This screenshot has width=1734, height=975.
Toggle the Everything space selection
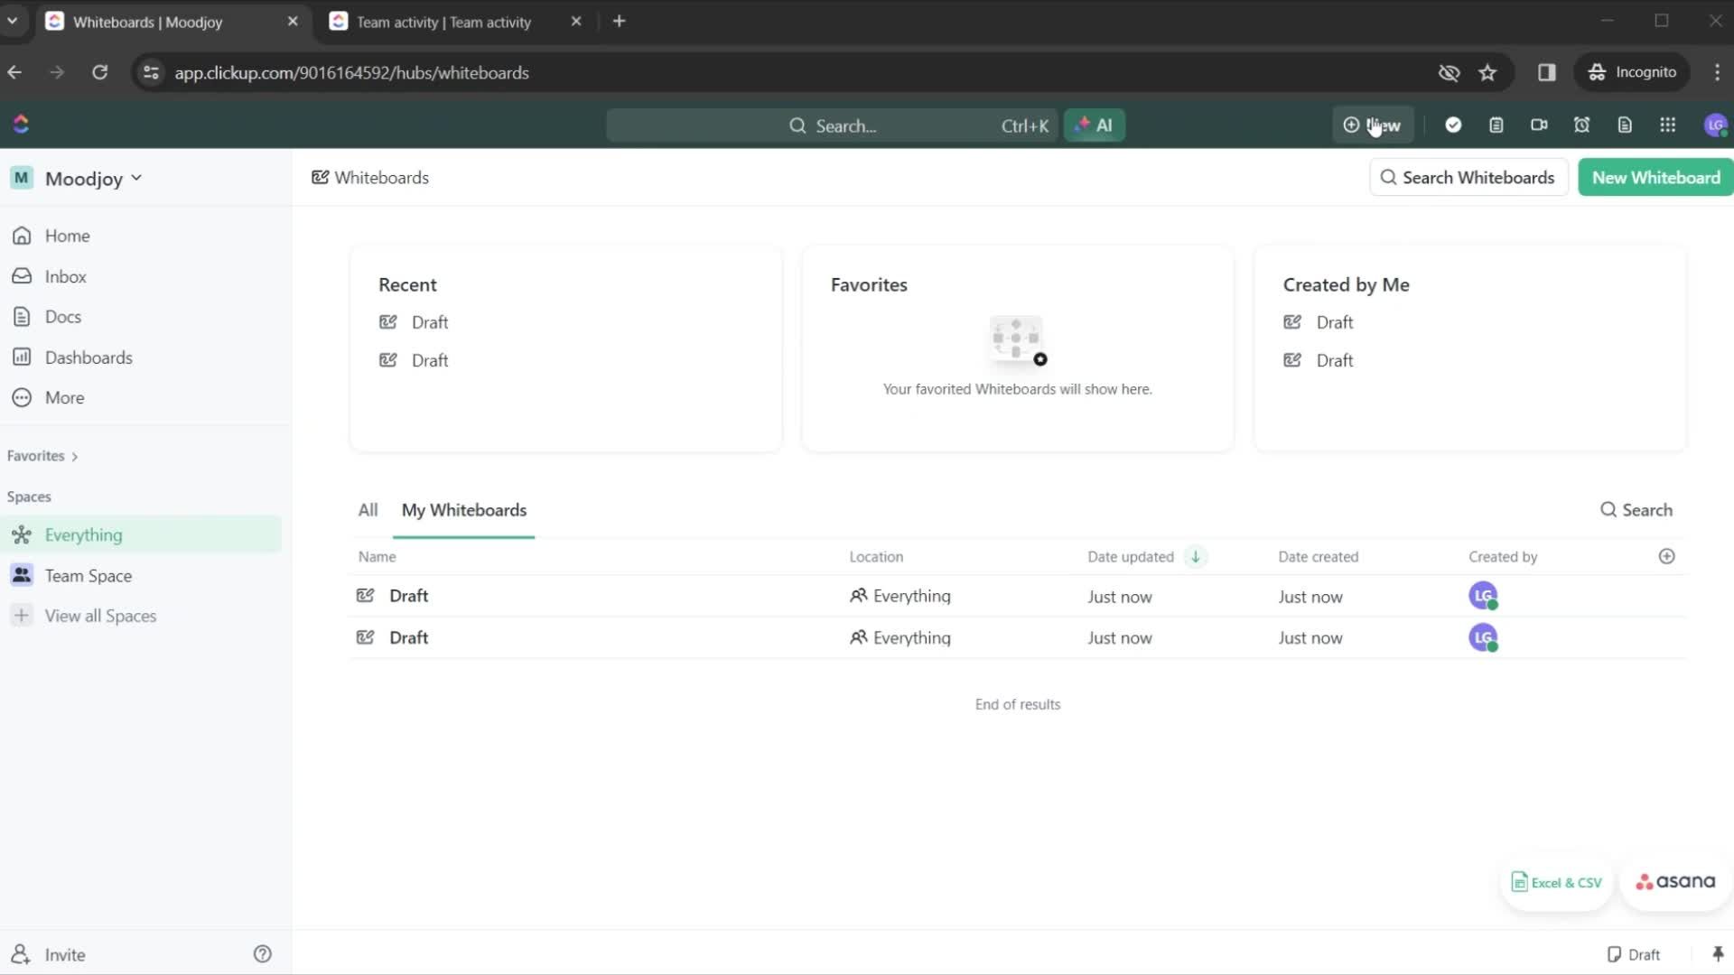[x=82, y=534]
